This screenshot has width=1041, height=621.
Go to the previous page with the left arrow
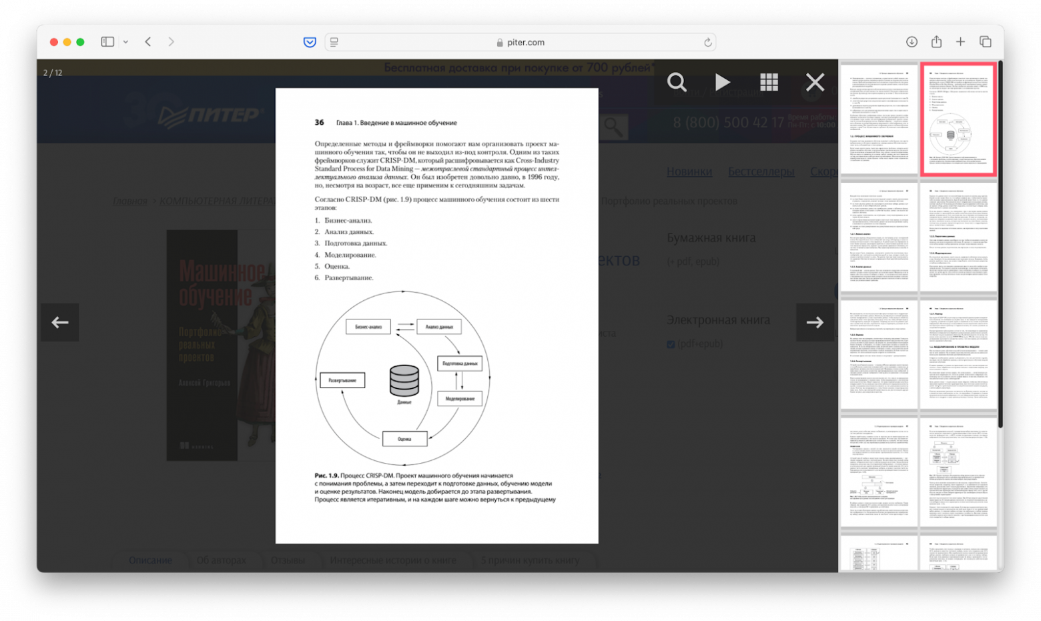click(x=60, y=322)
